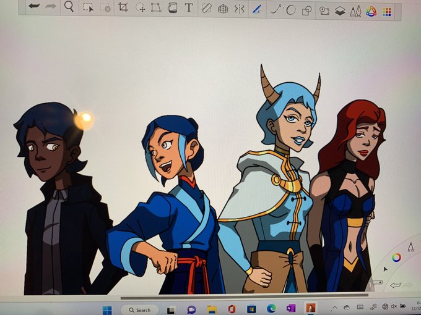Open Microsoft Edge from the taskbar
This screenshot has width=421, height=315.
271,309
